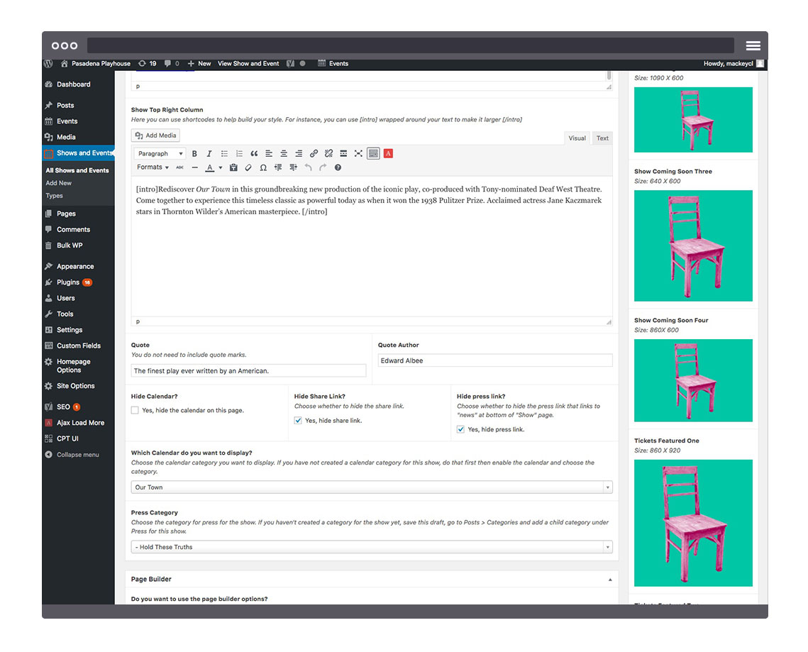808x652 pixels.
Task: Open the Paragraph format dropdown
Action: tap(160, 154)
